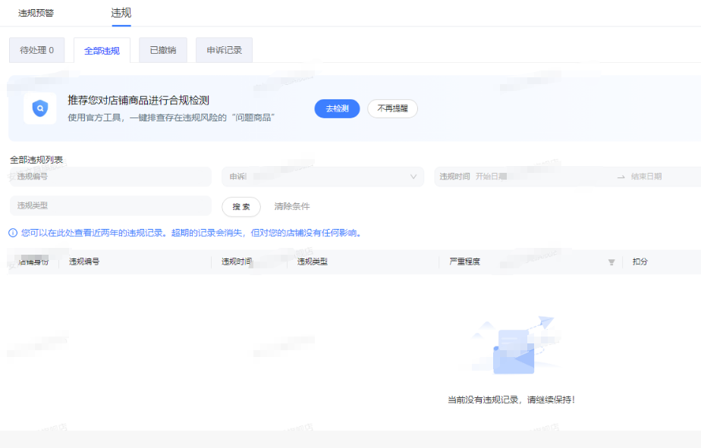Viewport: 701px width, 448px height.
Task: Open the 待处理 0 tab
Action: (x=36, y=51)
